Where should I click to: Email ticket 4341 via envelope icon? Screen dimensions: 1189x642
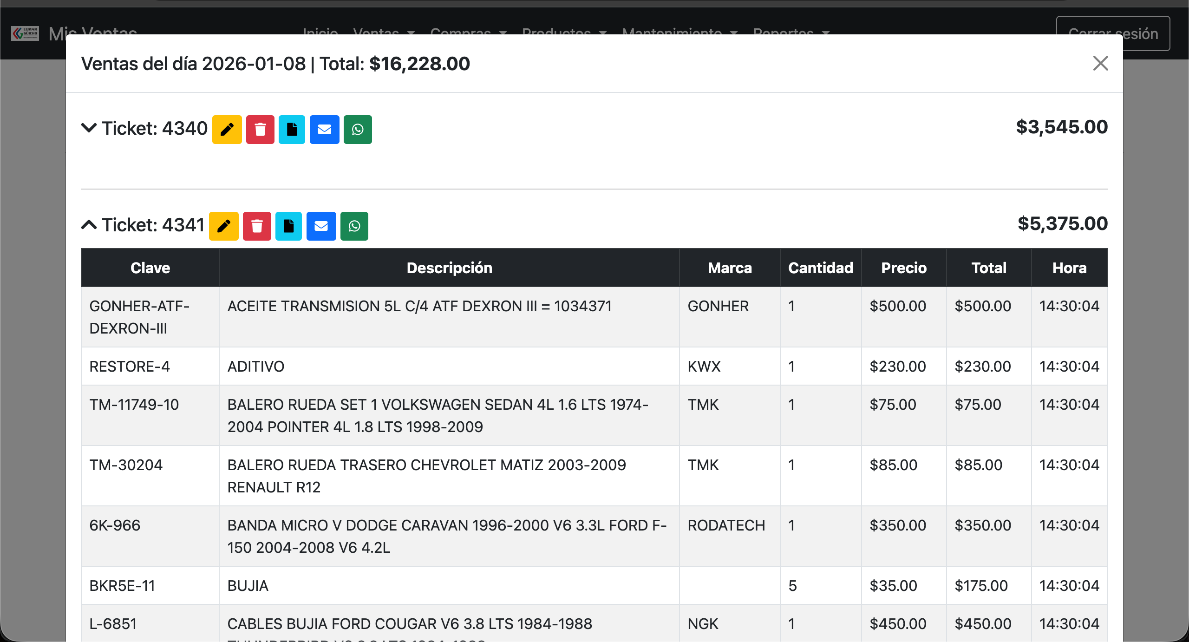coord(321,226)
